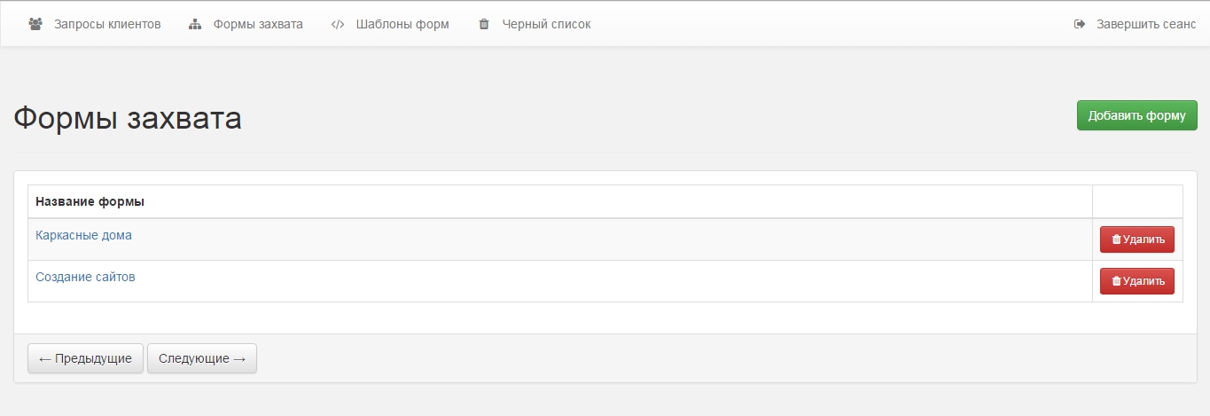The image size is (1210, 416).
Task: Click the sitemap icon beside Формы захвата
Action: pyautogui.click(x=195, y=24)
